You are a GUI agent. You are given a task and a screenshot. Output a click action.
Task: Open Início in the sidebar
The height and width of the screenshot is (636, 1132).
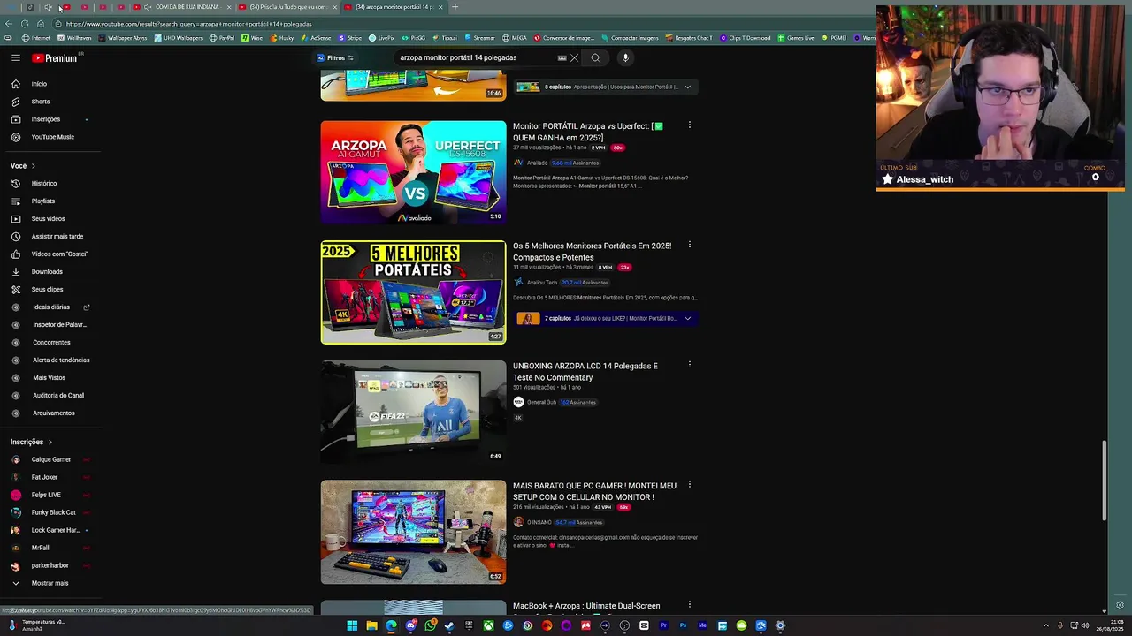(39, 84)
